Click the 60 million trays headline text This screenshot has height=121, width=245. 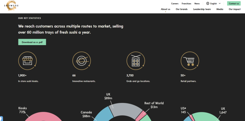click(x=71, y=29)
